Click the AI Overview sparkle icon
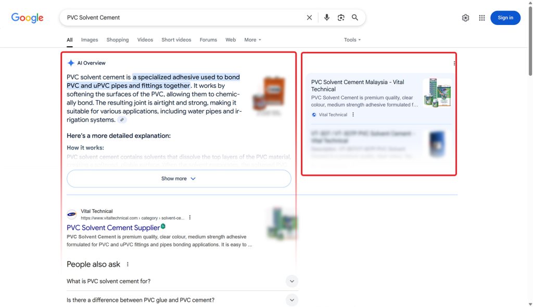Viewport: 533px width, 307px height. 71,63
